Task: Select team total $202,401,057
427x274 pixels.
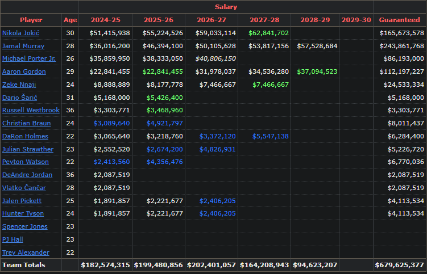Action: pos(212,265)
